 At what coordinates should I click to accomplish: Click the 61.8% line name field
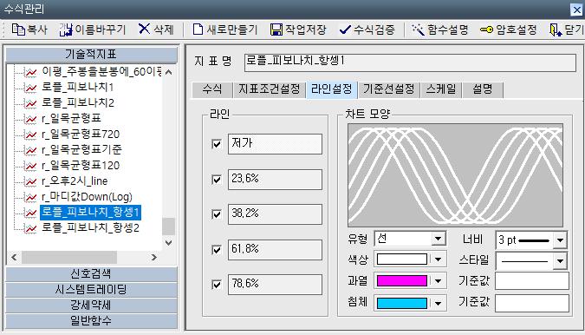(x=275, y=249)
